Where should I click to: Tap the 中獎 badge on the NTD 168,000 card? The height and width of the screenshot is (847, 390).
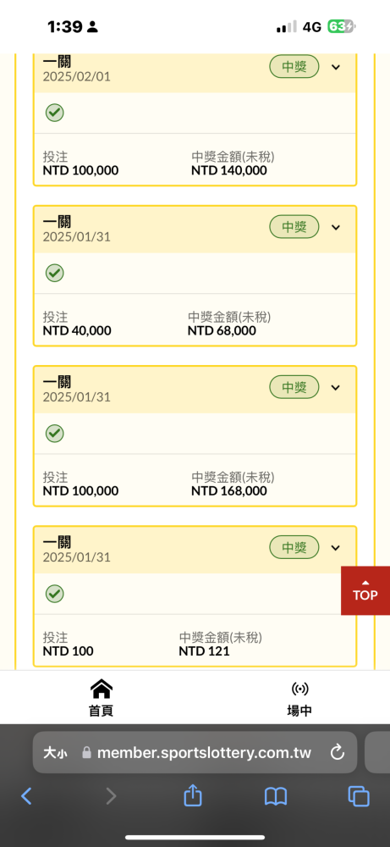[294, 387]
